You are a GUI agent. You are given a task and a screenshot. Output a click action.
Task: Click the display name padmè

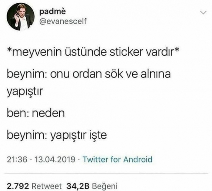[53, 12]
